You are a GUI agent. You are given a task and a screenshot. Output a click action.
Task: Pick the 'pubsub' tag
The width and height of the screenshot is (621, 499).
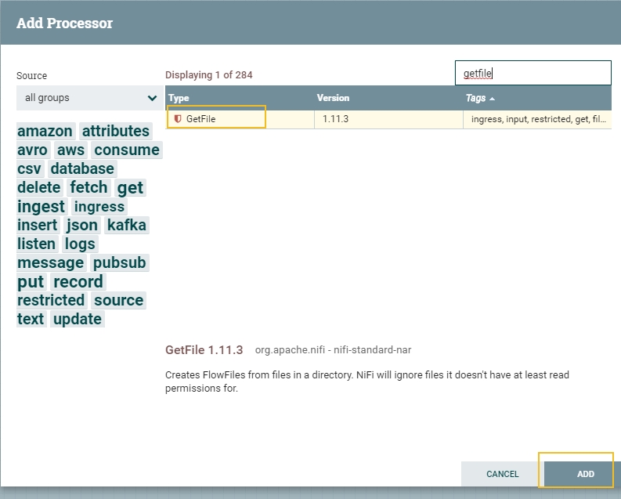pos(120,262)
